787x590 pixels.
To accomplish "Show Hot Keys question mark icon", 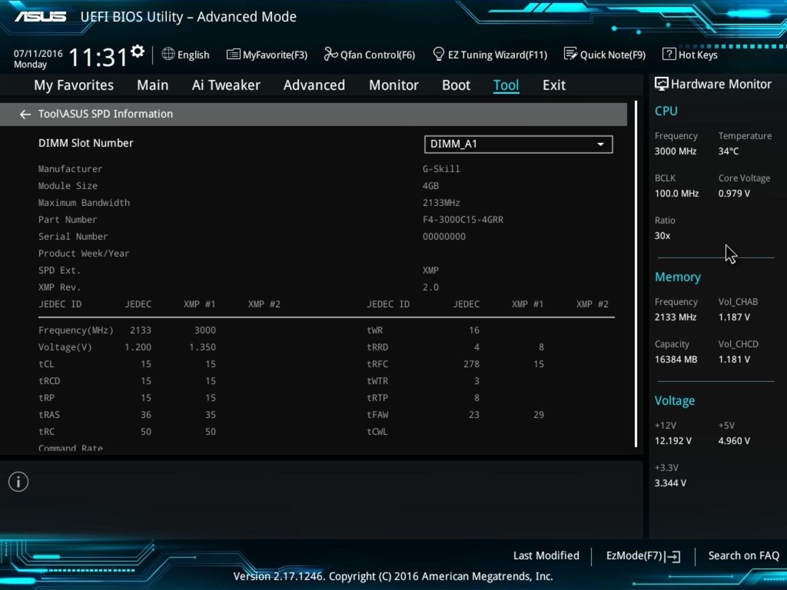I will [x=669, y=54].
